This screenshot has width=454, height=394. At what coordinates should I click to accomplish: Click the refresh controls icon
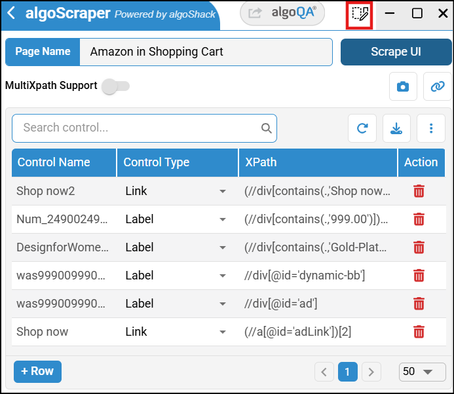(362, 128)
